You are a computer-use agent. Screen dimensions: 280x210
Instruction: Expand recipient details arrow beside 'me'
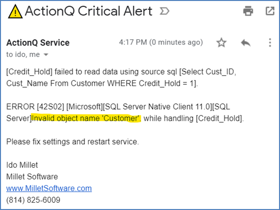(x=46, y=55)
